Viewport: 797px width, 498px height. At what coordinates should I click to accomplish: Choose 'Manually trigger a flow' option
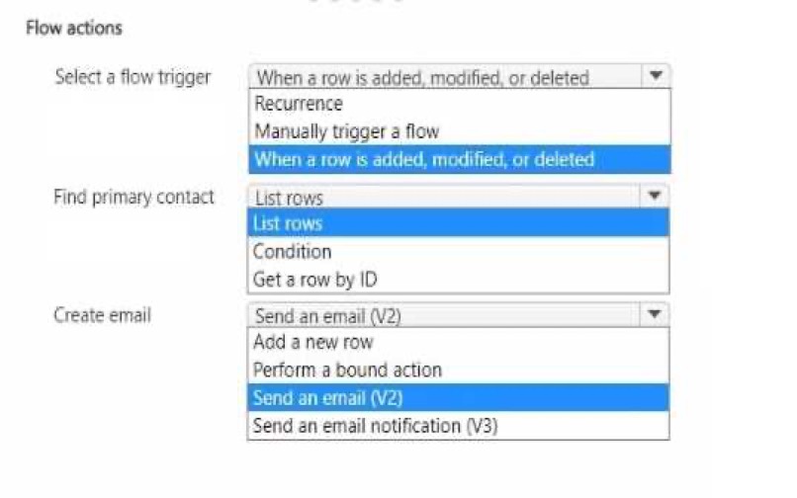[x=460, y=131]
